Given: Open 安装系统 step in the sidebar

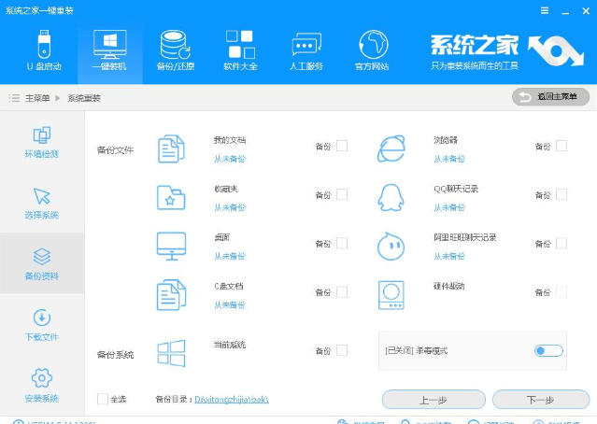Looking at the screenshot, I should click(41, 384).
